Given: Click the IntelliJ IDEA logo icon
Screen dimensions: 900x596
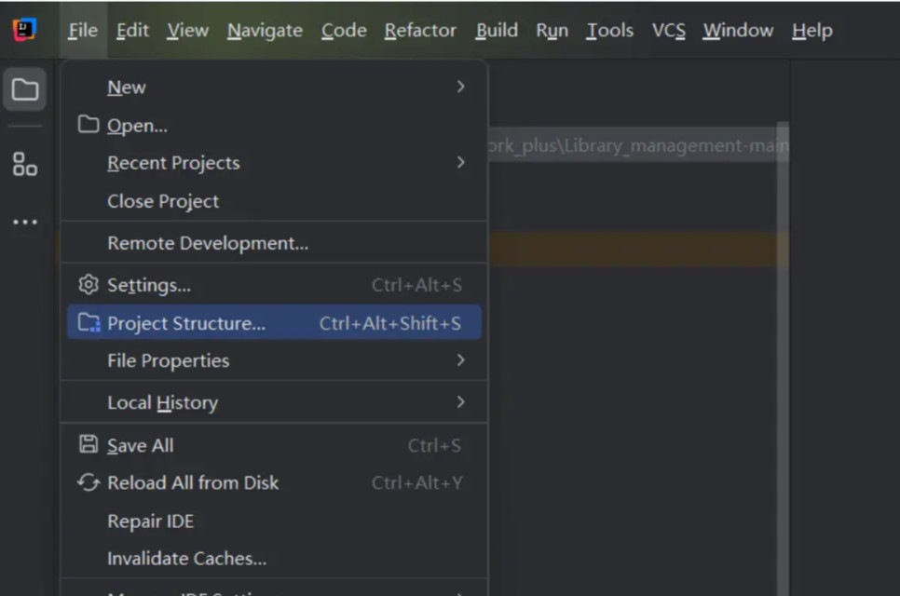Looking at the screenshot, I should click(25, 30).
